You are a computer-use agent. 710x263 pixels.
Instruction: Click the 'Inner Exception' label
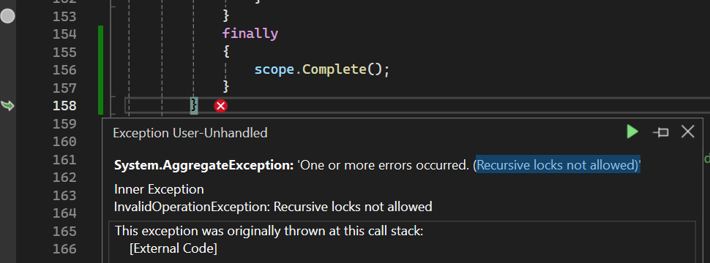pos(159,189)
